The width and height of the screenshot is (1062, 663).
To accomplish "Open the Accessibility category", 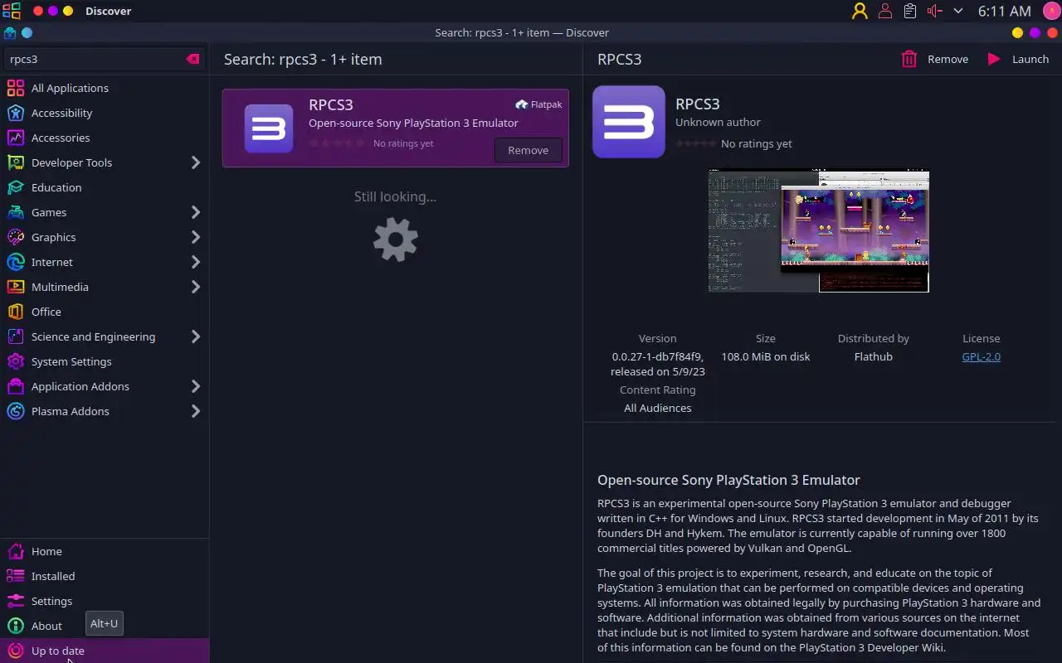I will click(105, 113).
